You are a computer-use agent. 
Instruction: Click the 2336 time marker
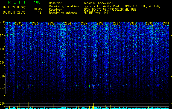100,23
